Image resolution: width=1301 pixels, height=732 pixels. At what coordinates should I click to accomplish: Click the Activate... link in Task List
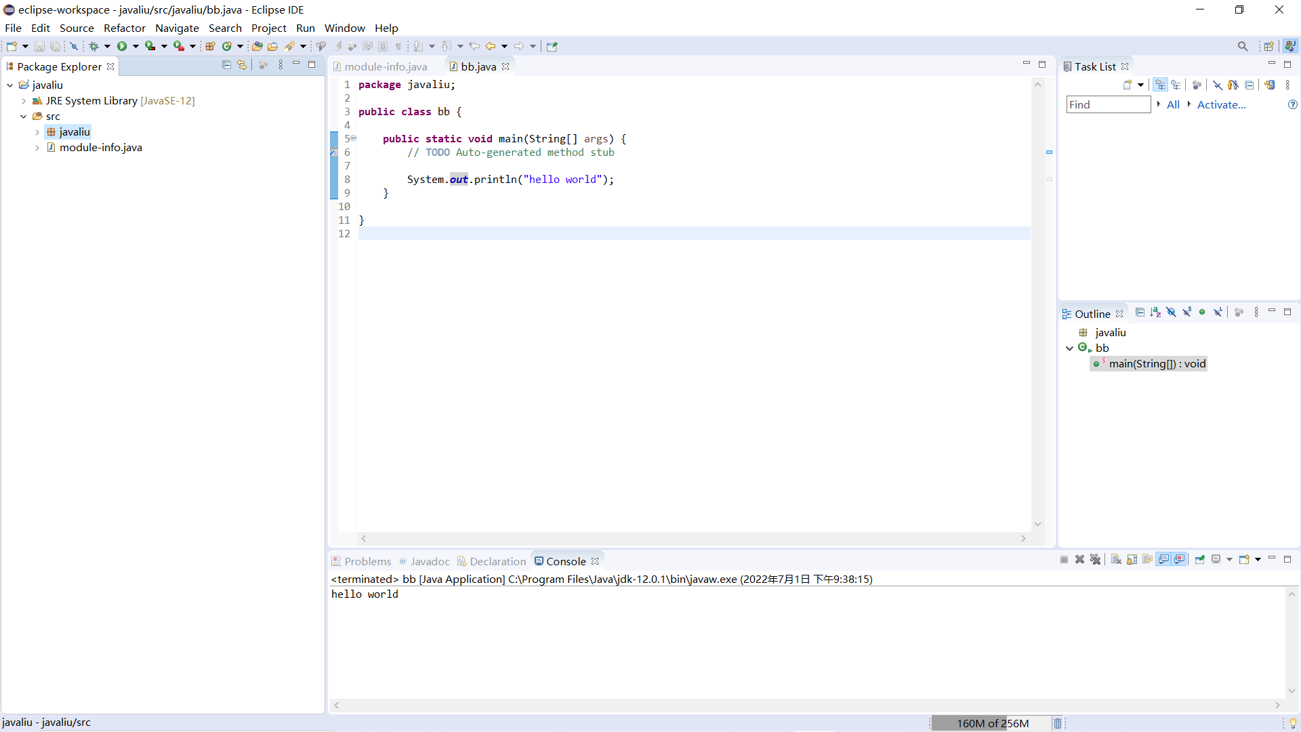[x=1221, y=104]
